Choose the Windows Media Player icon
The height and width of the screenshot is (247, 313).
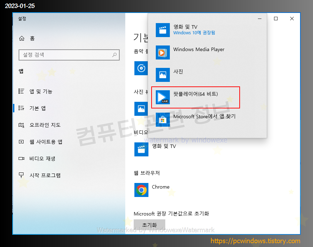click(x=163, y=52)
